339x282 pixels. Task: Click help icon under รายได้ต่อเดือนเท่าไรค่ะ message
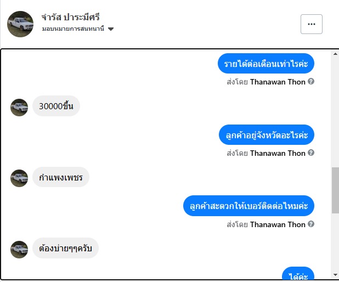click(x=311, y=82)
